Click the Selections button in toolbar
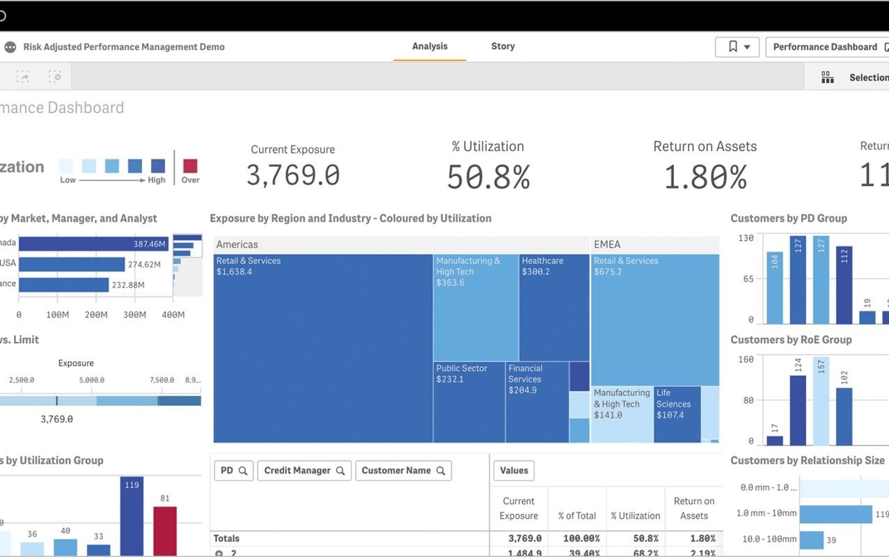 coord(867,77)
